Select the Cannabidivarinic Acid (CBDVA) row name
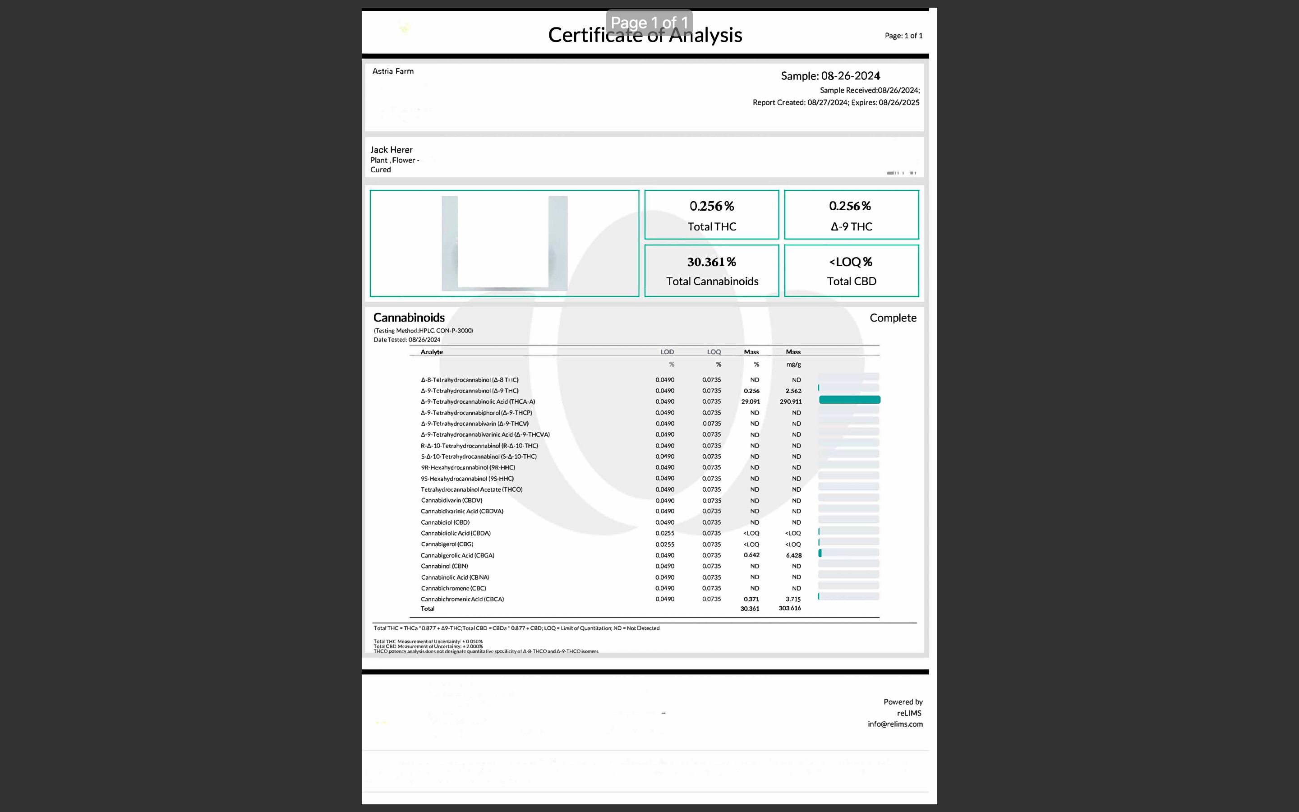Screen dimensions: 1299x812 (x=461, y=511)
